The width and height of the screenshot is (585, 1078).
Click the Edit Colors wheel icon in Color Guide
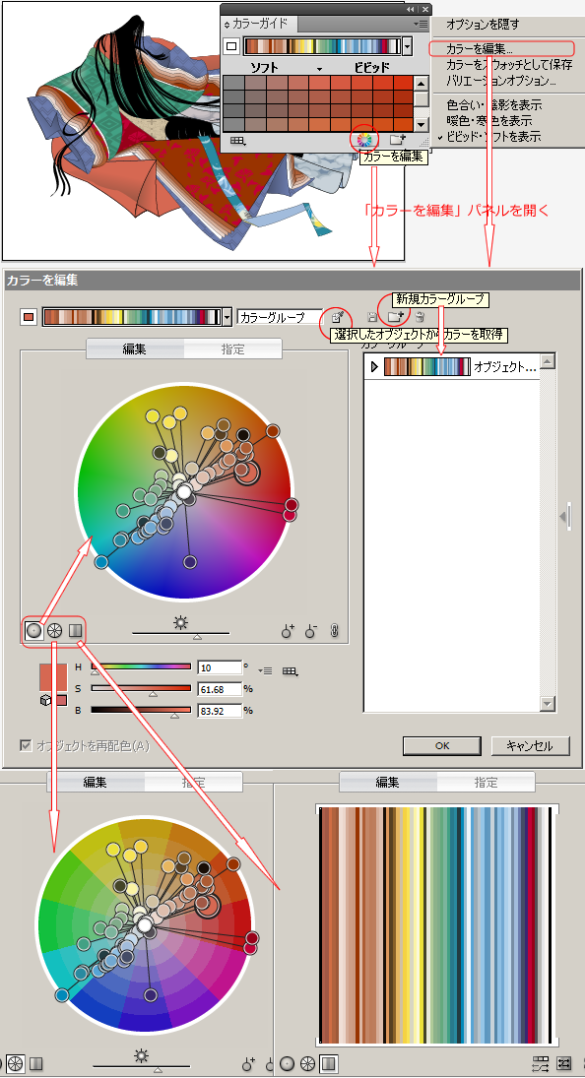[363, 140]
